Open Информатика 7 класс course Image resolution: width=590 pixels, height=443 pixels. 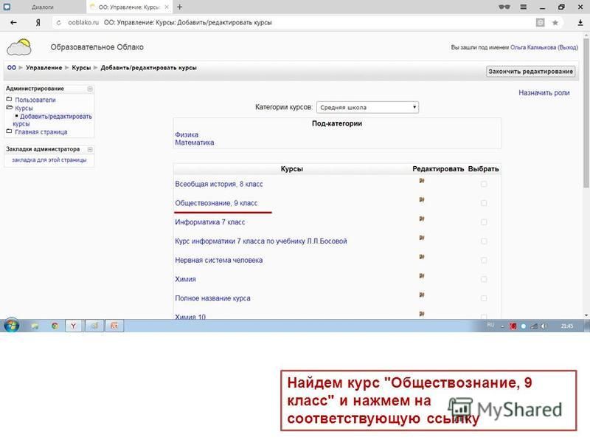coord(210,222)
